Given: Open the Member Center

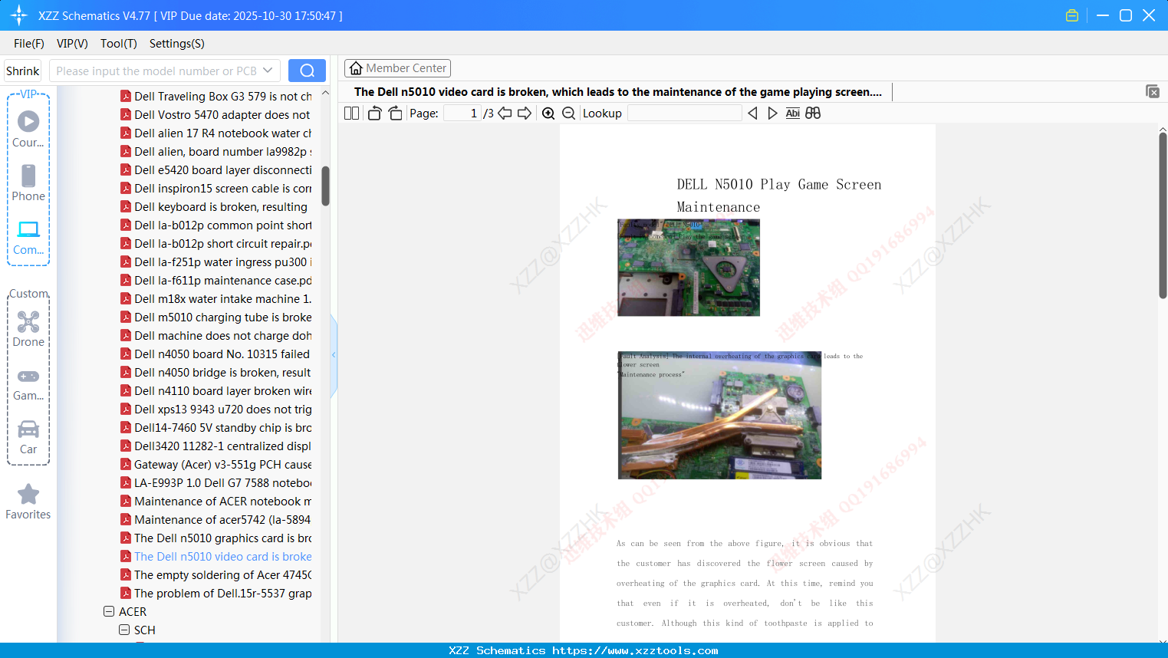Looking at the screenshot, I should (397, 68).
